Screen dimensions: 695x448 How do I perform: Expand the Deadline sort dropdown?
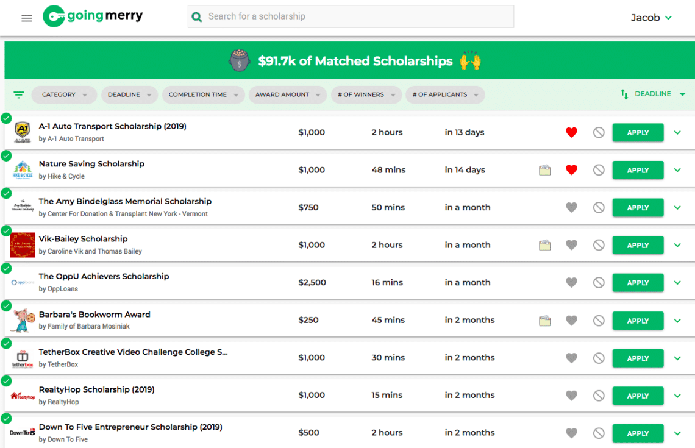(x=653, y=94)
